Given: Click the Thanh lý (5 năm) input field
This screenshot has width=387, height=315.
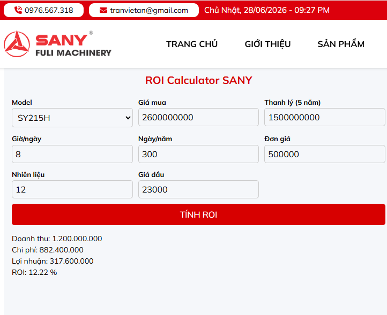Looking at the screenshot, I should pos(325,117).
